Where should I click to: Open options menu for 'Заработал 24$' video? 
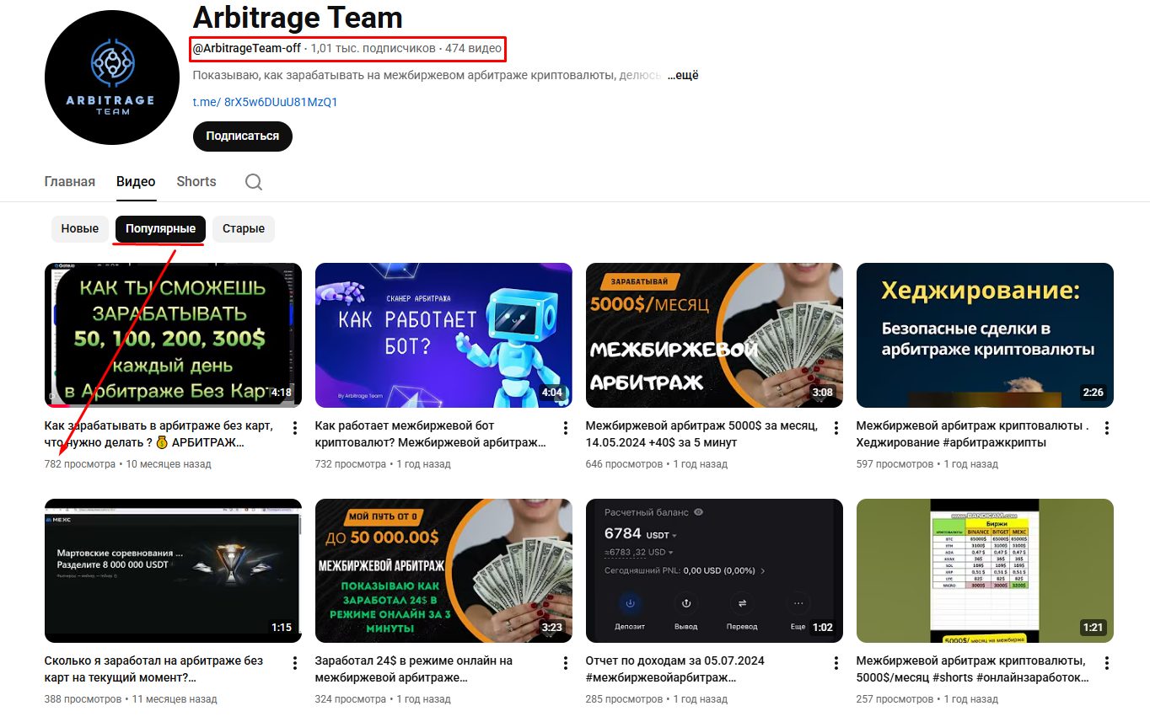tap(566, 663)
